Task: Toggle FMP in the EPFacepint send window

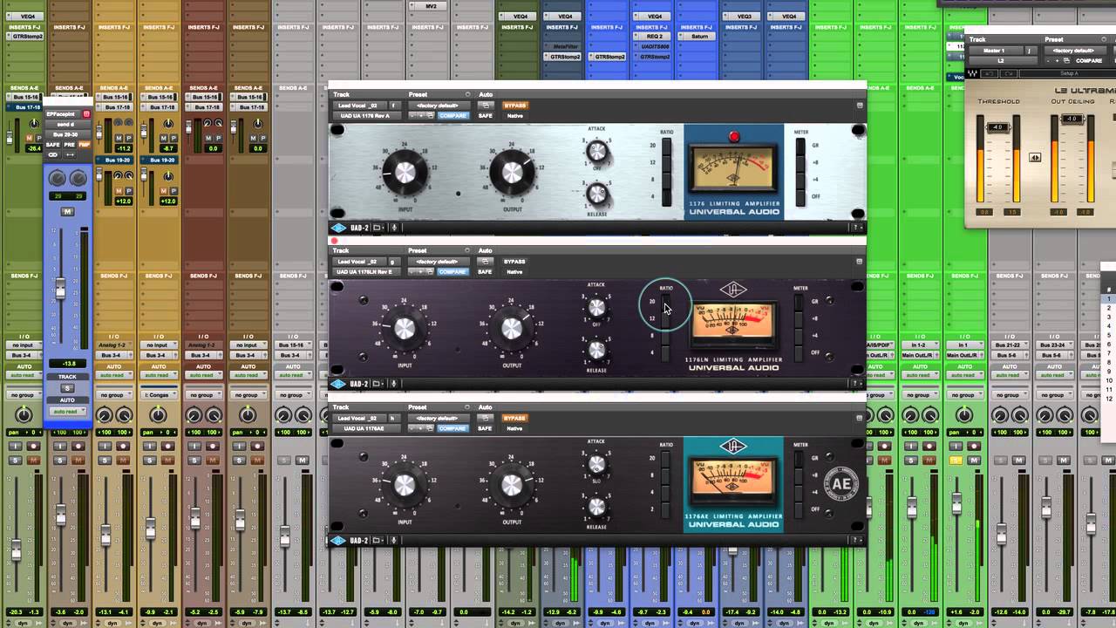Action: pos(84,144)
